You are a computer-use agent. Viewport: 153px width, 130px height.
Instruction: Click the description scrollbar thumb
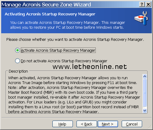[x=145, y=93]
